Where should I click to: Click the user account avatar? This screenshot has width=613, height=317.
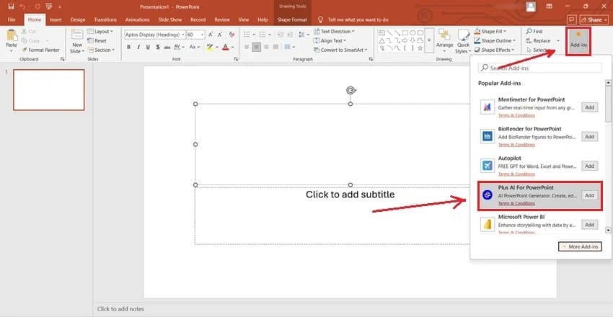(x=531, y=6)
